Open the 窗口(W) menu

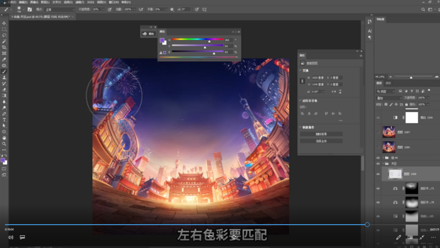(113, 2)
